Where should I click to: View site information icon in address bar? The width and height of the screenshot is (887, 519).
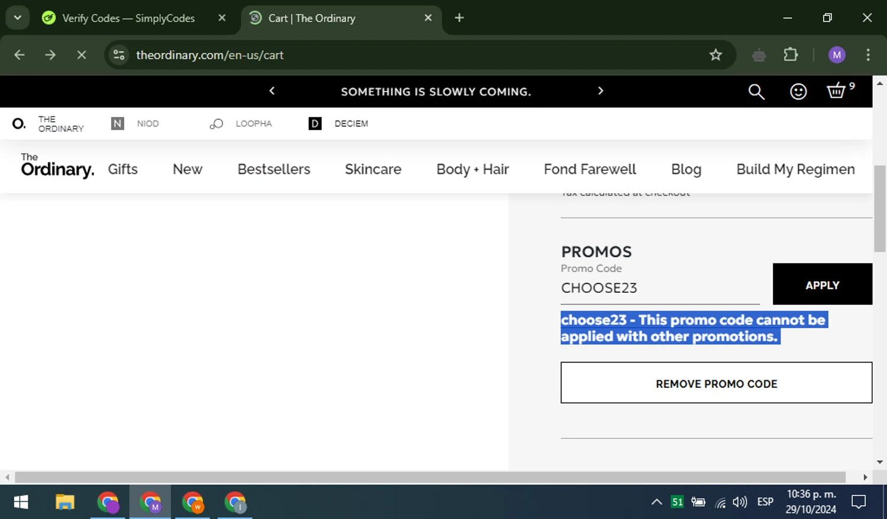pos(119,55)
